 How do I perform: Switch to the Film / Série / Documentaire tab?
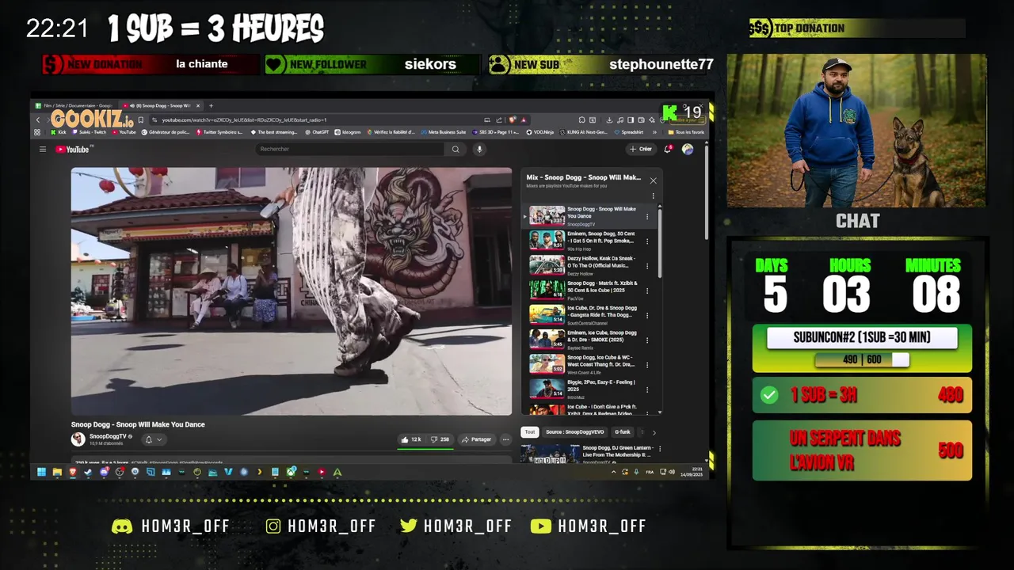(75, 105)
